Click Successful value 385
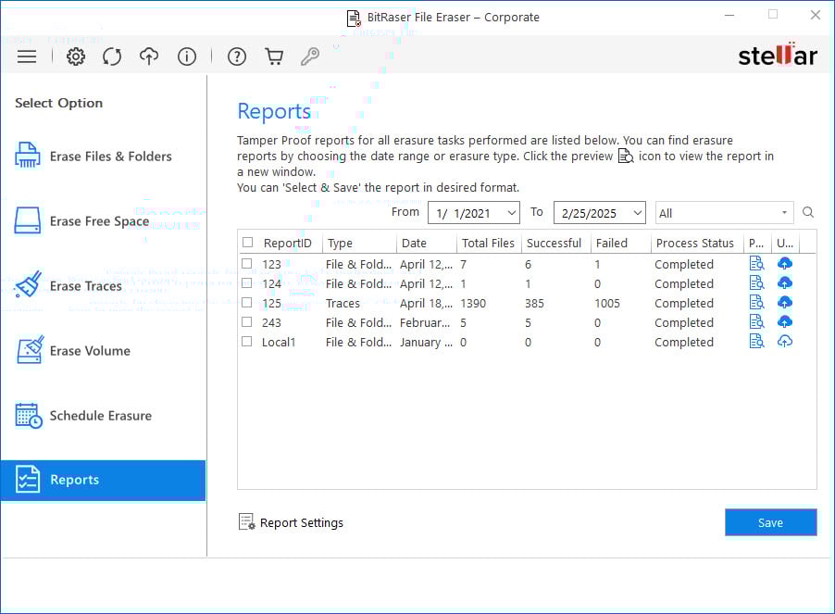The height and width of the screenshot is (614, 835). [534, 303]
